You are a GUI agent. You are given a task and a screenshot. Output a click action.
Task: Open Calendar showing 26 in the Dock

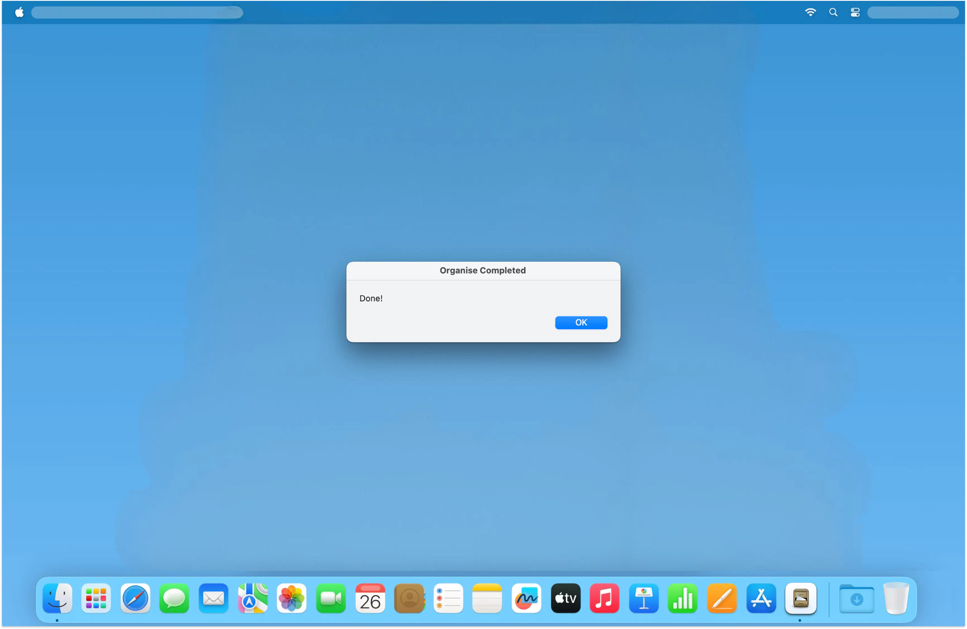pyautogui.click(x=370, y=598)
